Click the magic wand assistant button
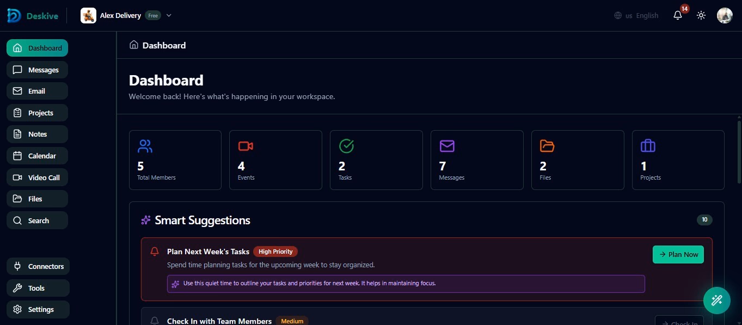The image size is (742, 325). tap(716, 300)
